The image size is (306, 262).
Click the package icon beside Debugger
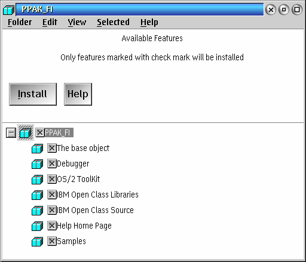coord(37,164)
